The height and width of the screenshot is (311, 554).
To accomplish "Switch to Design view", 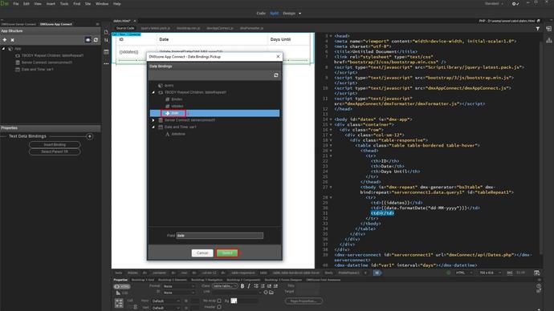I will click(289, 14).
